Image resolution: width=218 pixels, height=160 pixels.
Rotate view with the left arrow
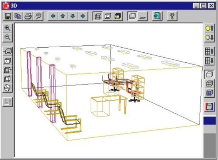click(x=53, y=16)
